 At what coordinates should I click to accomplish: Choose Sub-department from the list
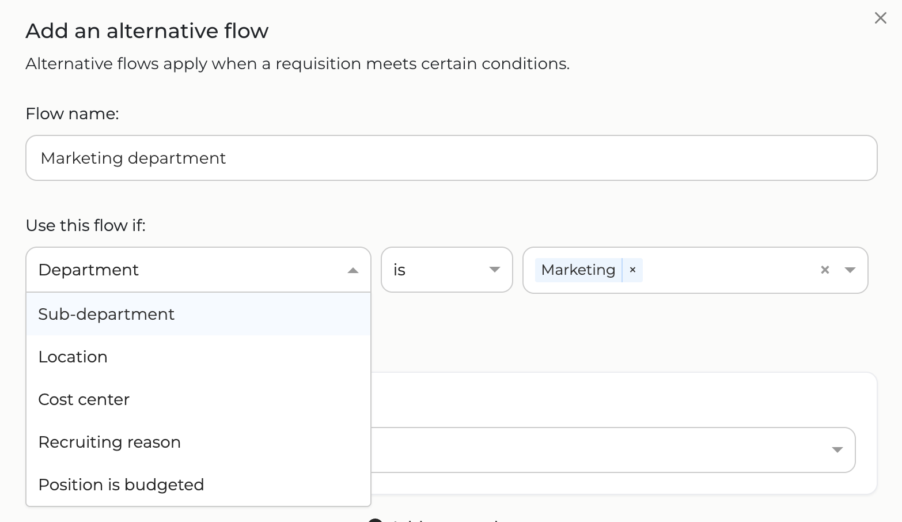pyautogui.click(x=198, y=314)
